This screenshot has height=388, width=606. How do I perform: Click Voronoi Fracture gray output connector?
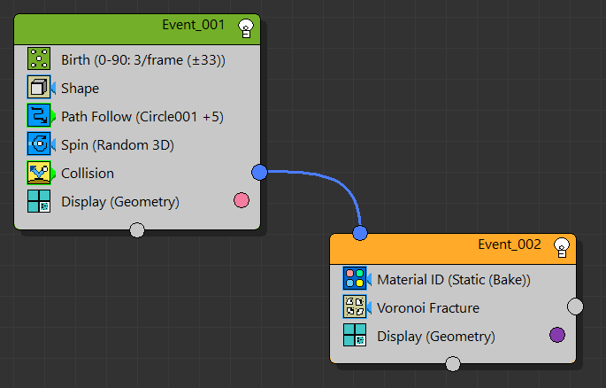coord(575,307)
